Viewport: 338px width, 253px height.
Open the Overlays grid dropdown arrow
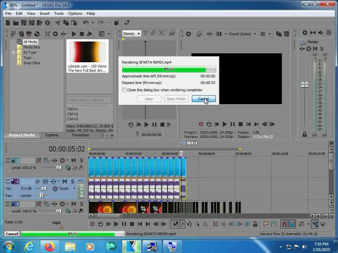(269, 34)
